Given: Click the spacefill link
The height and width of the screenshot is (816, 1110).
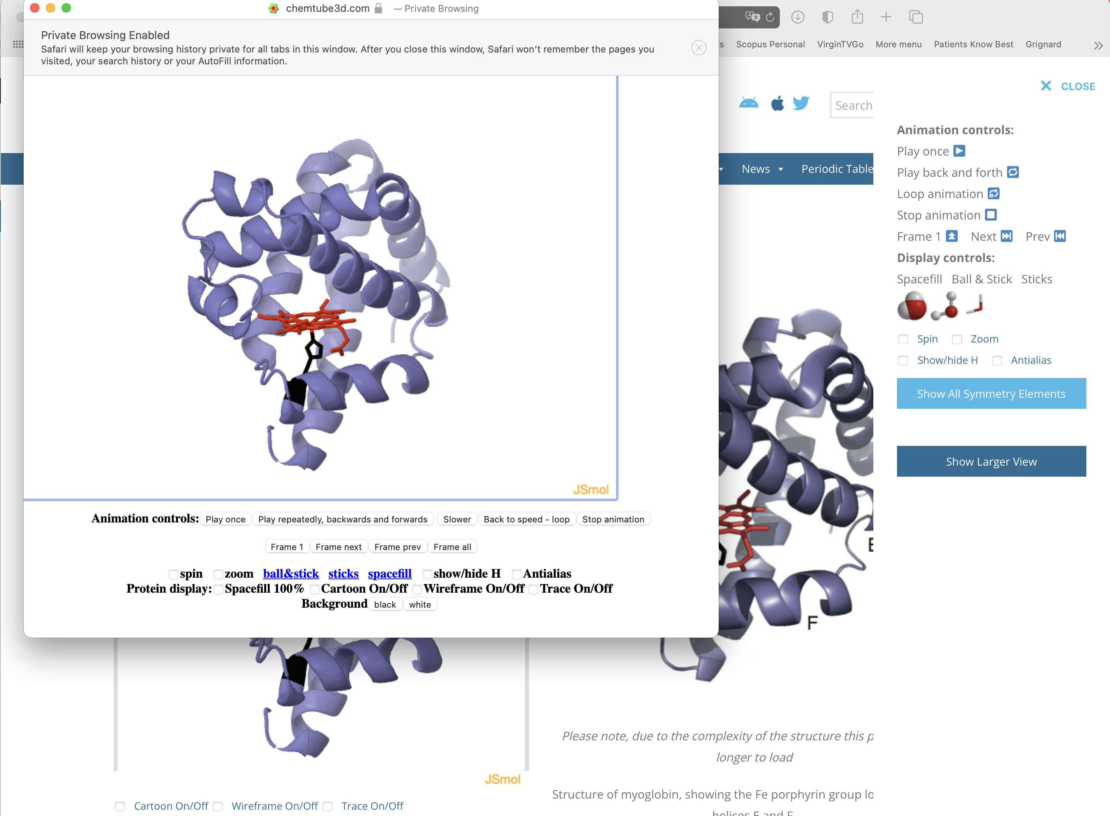Looking at the screenshot, I should (390, 573).
